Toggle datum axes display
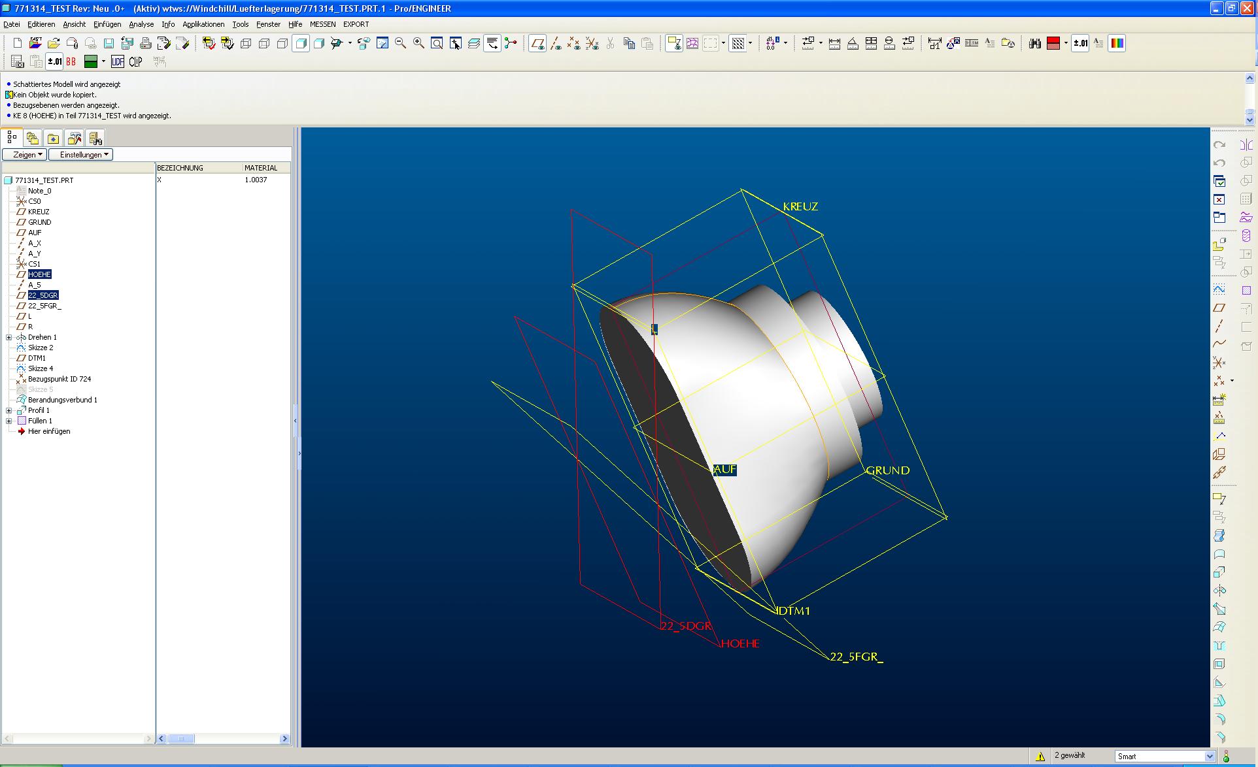This screenshot has width=1258, height=767. pyautogui.click(x=555, y=43)
